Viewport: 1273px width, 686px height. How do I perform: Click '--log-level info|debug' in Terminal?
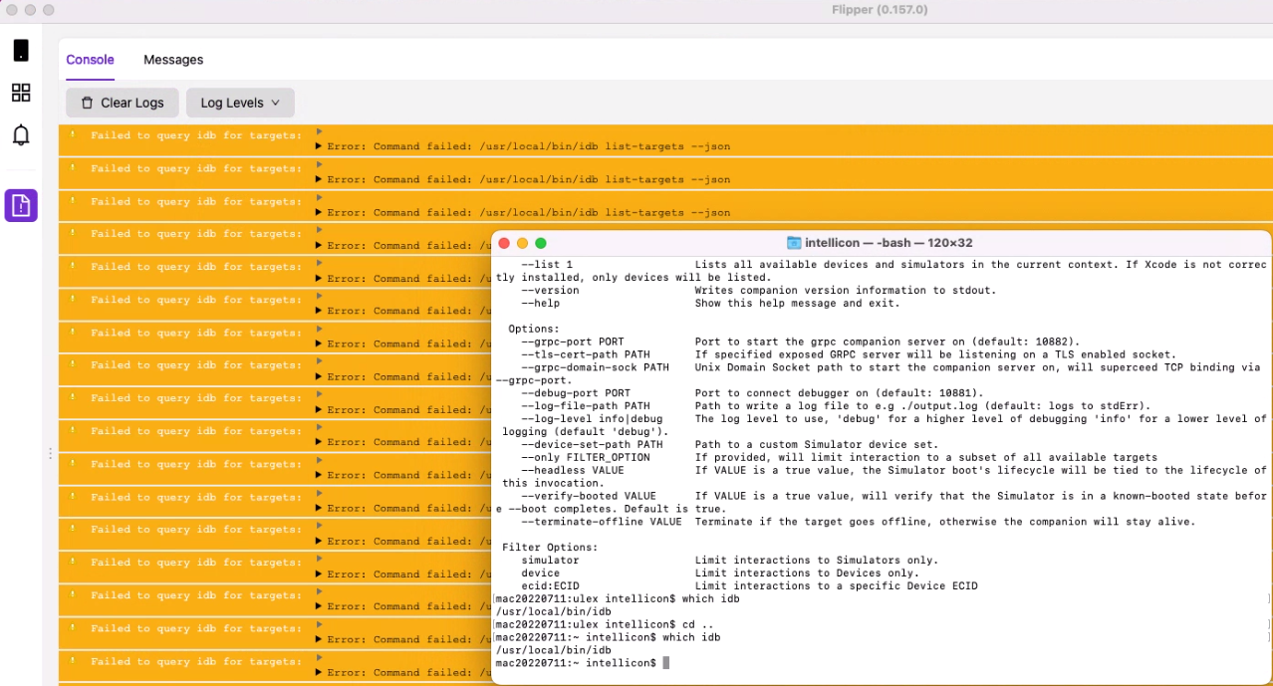(592, 419)
